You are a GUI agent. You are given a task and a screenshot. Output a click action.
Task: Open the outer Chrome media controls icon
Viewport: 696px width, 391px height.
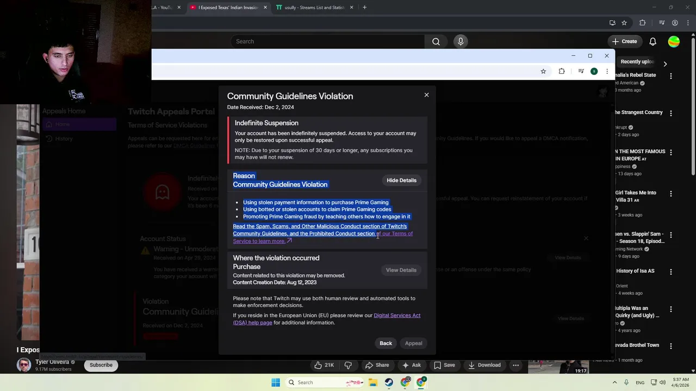[x=662, y=23]
